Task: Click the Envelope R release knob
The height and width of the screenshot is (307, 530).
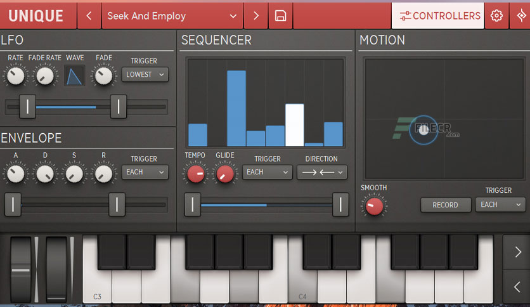Action: (103, 174)
